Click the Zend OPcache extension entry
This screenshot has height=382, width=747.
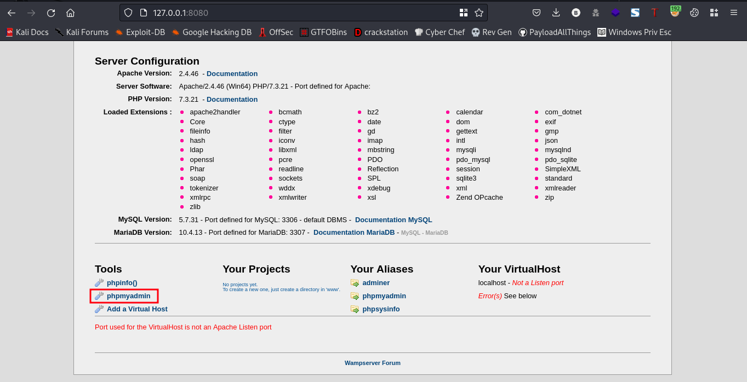tap(480, 197)
